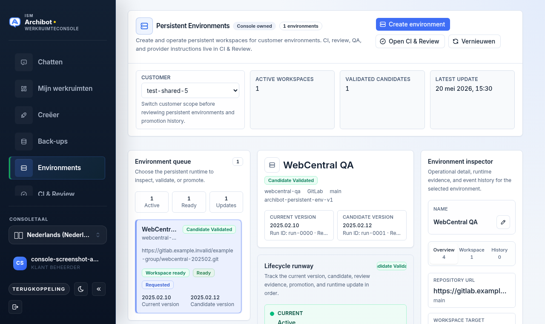545x324 pixels.
Task: Open the Customer test-shared-5 dropdown
Action: point(190,90)
